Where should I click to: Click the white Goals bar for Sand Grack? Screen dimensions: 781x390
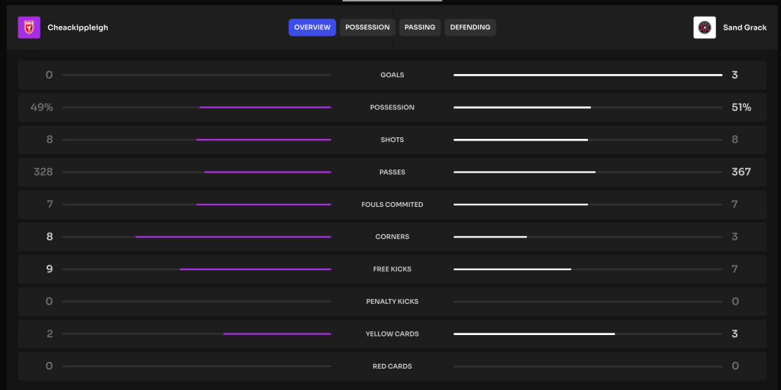point(588,76)
